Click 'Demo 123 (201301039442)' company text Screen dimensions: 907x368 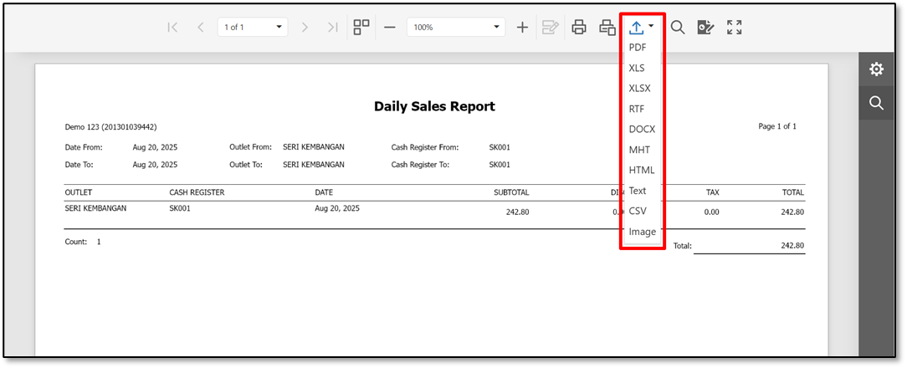pyautogui.click(x=110, y=127)
